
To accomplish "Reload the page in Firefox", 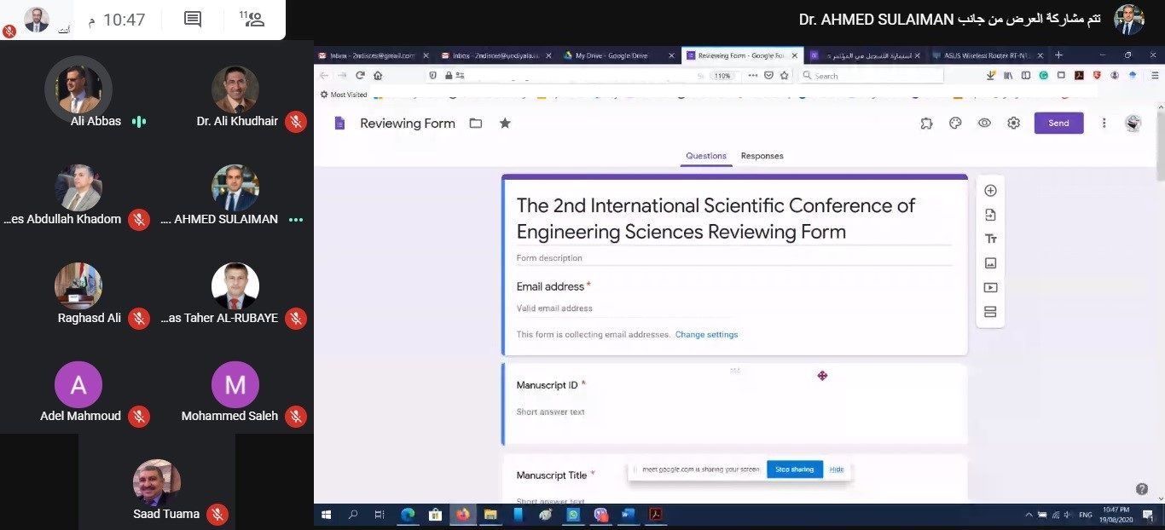I will (x=359, y=75).
